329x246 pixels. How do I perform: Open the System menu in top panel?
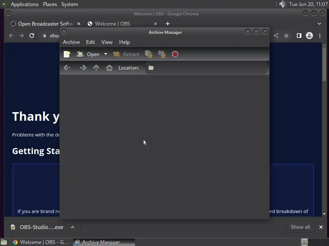click(x=70, y=4)
